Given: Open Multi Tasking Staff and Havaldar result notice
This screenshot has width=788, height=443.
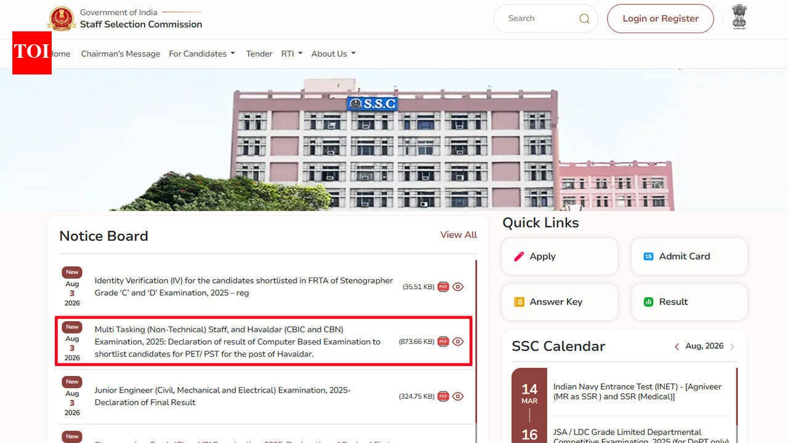Looking at the screenshot, I should click(x=238, y=341).
